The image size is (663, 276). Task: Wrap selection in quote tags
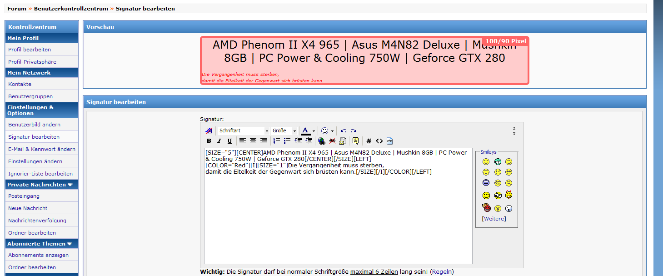click(355, 141)
